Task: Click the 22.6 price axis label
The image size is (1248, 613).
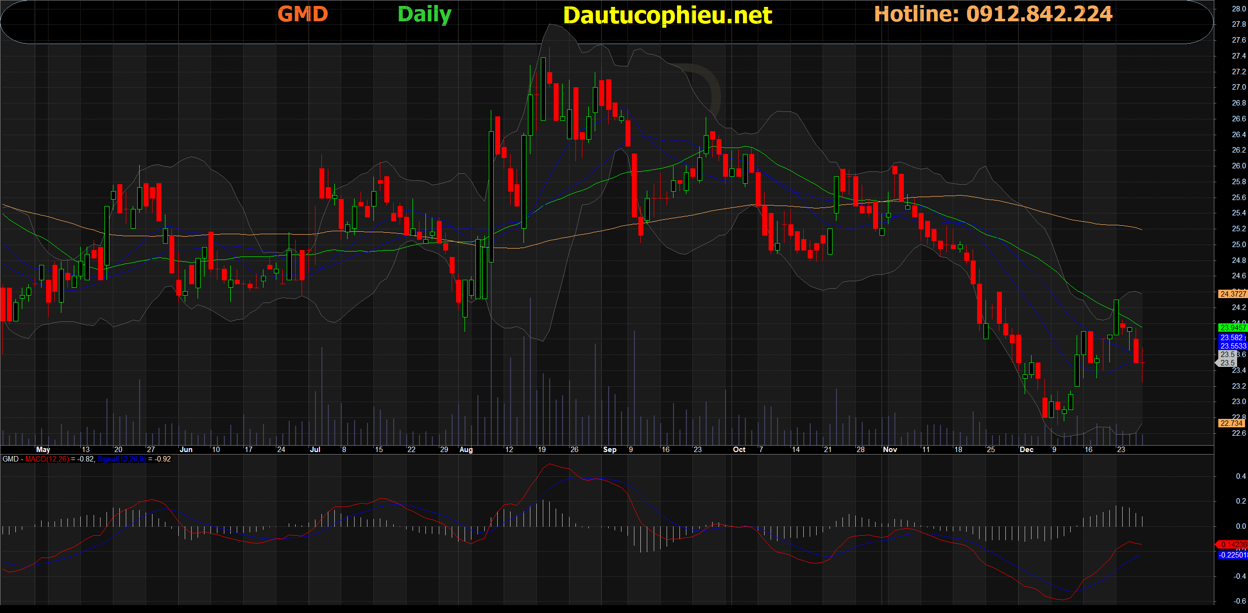Action: [x=1239, y=433]
